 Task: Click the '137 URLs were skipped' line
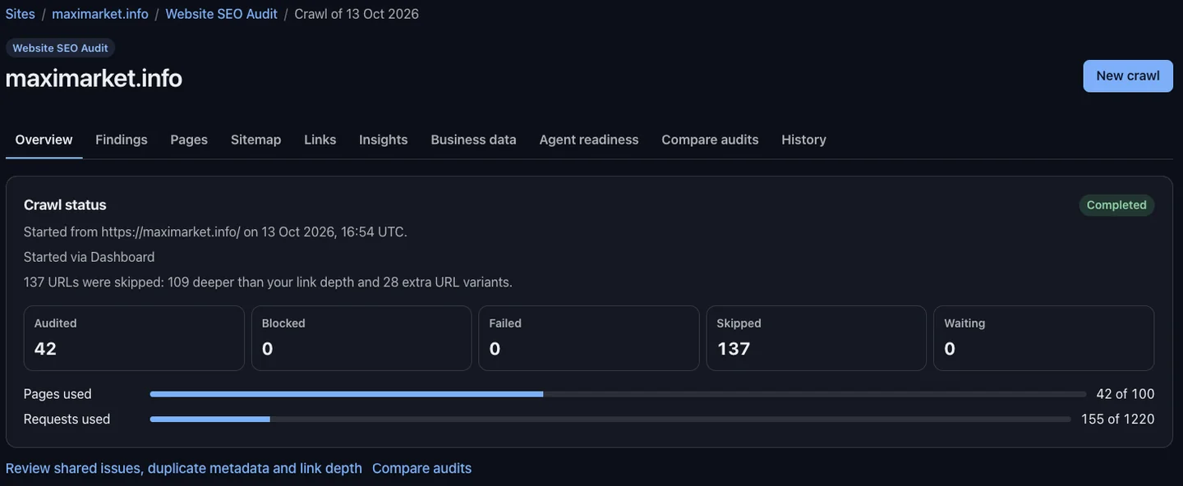click(268, 282)
